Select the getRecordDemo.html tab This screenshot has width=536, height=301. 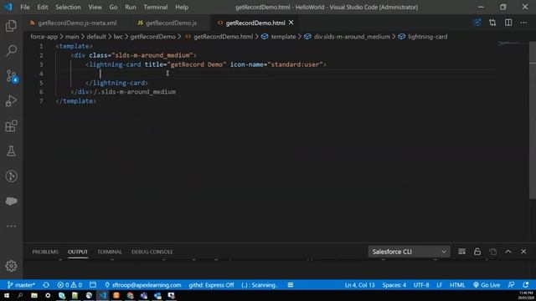tap(255, 23)
